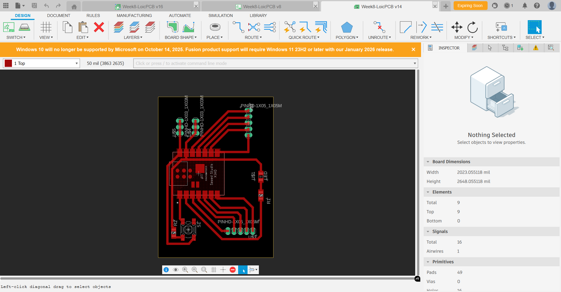561x292 pixels.
Task: Open the design warnings triangle panel
Action: click(x=536, y=48)
